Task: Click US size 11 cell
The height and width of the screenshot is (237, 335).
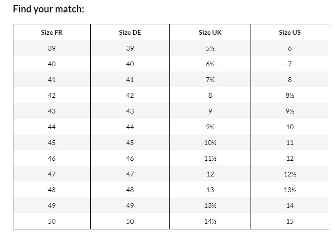Action: (x=290, y=143)
